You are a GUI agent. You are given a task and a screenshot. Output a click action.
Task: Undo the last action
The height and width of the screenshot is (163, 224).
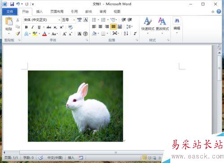click(18, 4)
